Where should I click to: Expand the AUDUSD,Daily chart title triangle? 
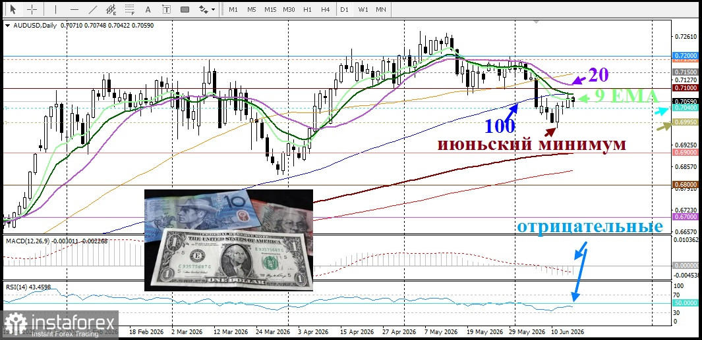7,26
